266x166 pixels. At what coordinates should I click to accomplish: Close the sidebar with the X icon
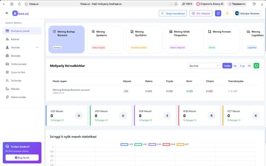(7, 13)
